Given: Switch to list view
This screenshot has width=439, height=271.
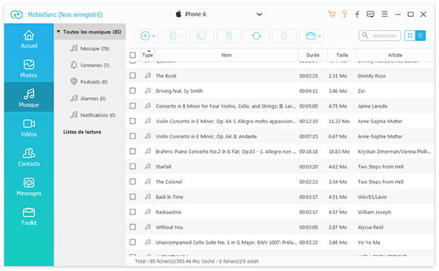Looking at the screenshot, I should [x=420, y=35].
